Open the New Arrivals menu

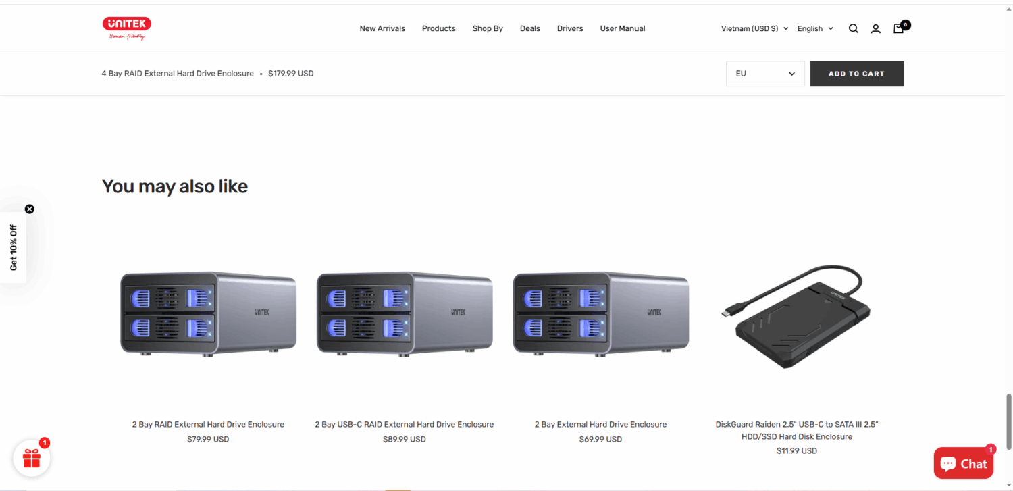point(382,28)
